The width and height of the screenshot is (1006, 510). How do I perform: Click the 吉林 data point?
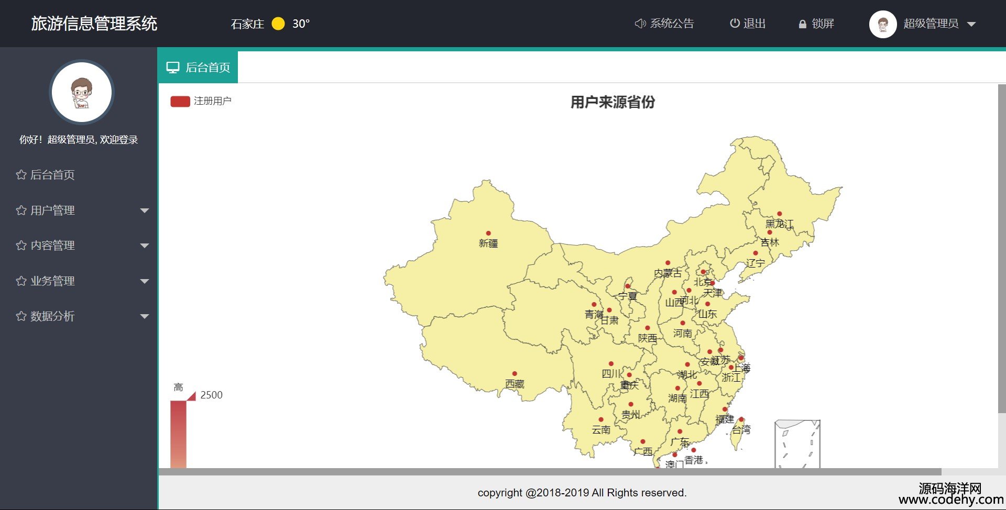[770, 232]
